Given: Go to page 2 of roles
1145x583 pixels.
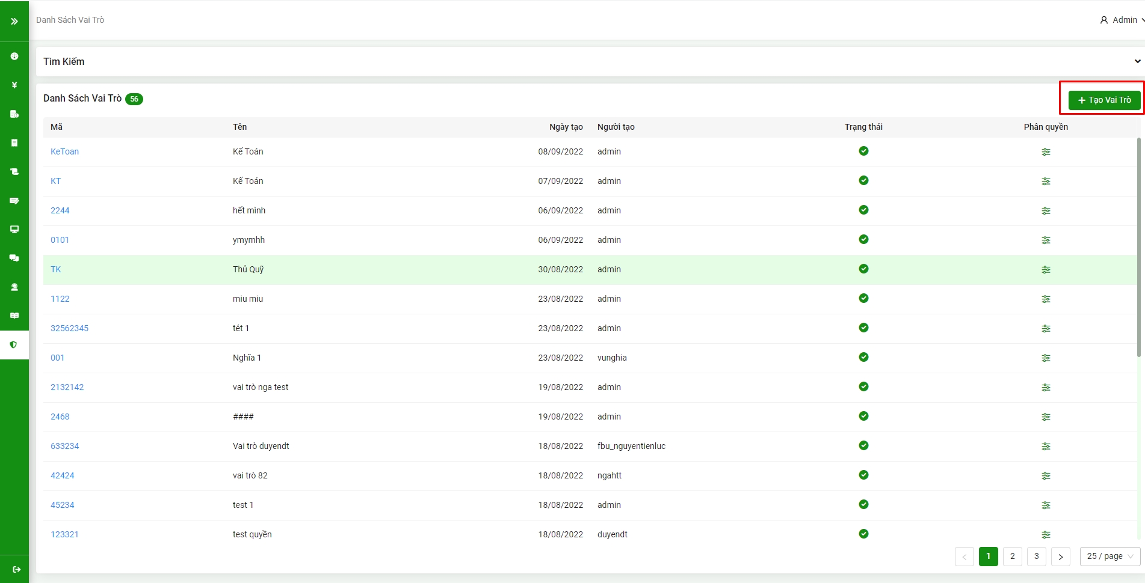Looking at the screenshot, I should [x=1012, y=557].
